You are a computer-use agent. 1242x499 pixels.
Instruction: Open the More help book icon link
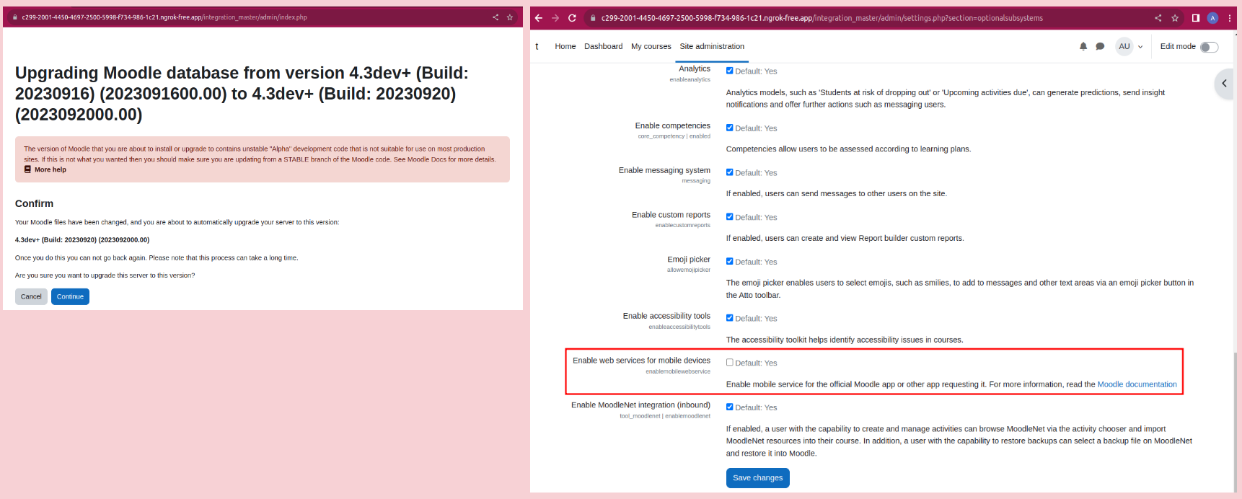(x=27, y=169)
